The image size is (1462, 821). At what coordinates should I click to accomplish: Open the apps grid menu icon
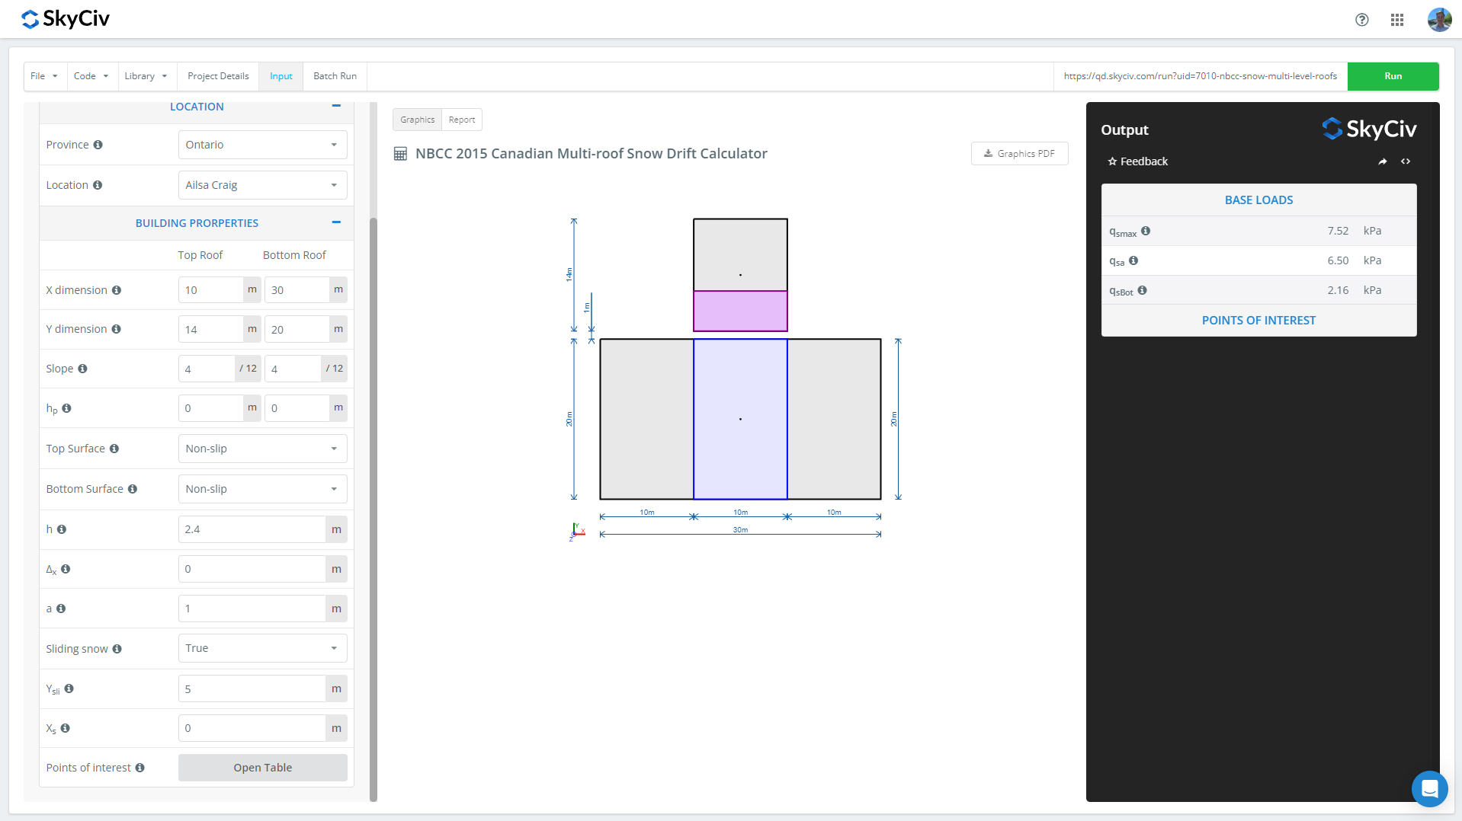click(1396, 20)
